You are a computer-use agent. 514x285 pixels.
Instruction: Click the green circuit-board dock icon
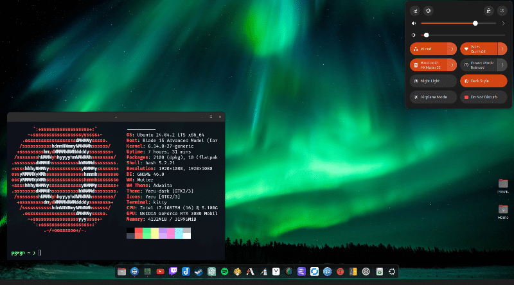click(148, 272)
